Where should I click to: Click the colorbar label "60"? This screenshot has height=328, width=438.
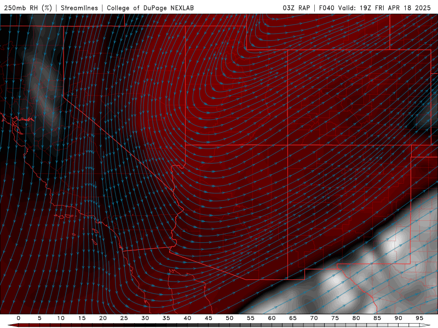272,318
